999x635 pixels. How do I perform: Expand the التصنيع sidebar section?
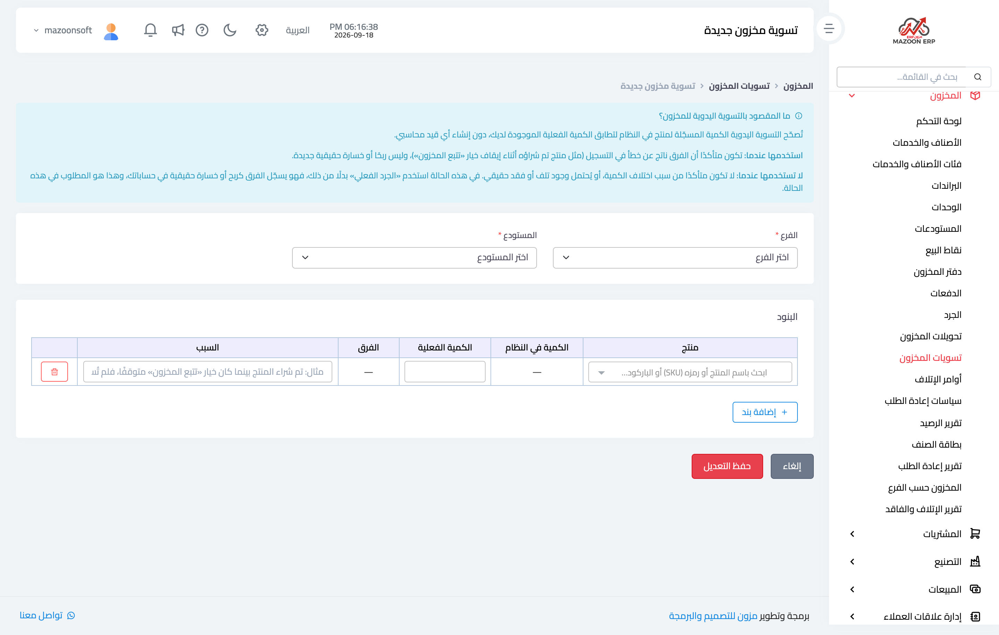[x=852, y=561]
